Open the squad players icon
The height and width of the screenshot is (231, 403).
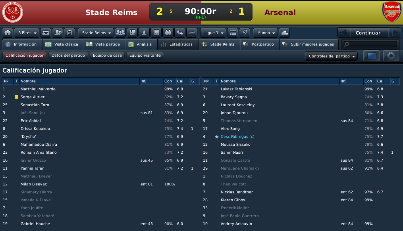pos(120,33)
